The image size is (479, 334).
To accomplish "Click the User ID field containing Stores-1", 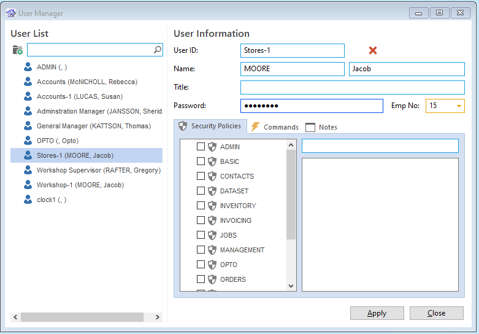I will click(x=293, y=50).
